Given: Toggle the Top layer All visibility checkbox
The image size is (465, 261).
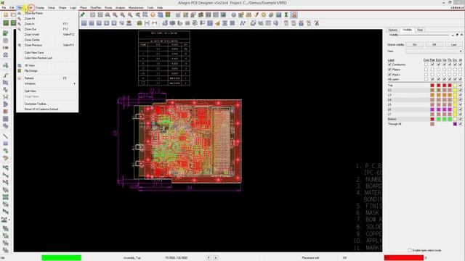Looking at the screenshot, I should coord(460,86).
